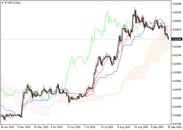Click the 0.03815 price axis label

(x=176, y=30)
